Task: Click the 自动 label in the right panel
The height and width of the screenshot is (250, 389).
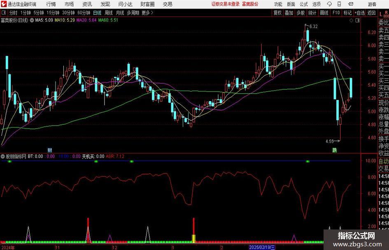Action: click(x=384, y=161)
